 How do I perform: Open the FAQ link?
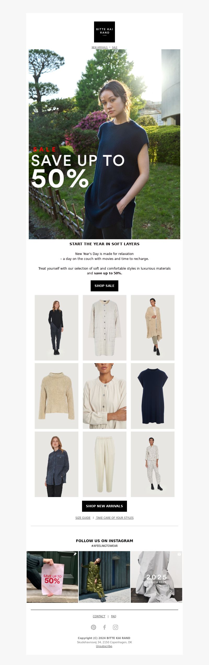(114, 616)
